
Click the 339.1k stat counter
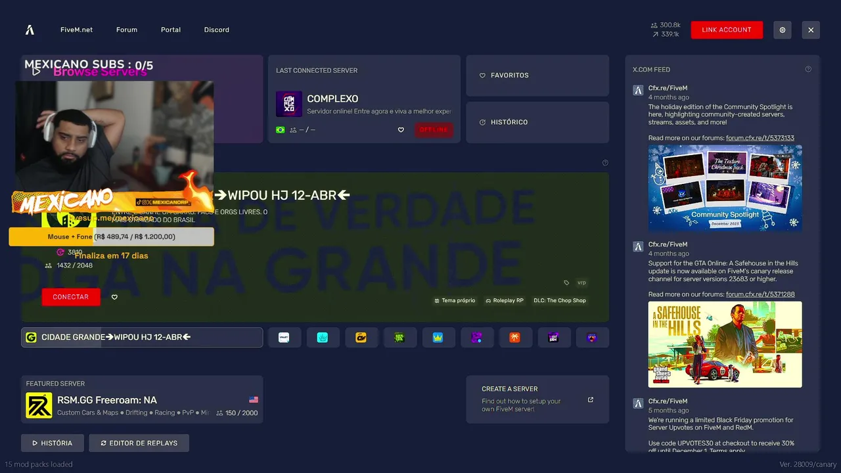(666, 34)
